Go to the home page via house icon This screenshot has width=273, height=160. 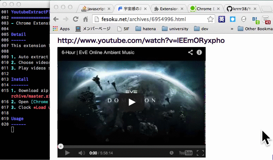pyautogui.click(x=85, y=19)
